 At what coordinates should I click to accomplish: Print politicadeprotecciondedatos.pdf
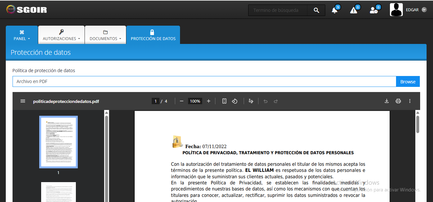point(398,101)
